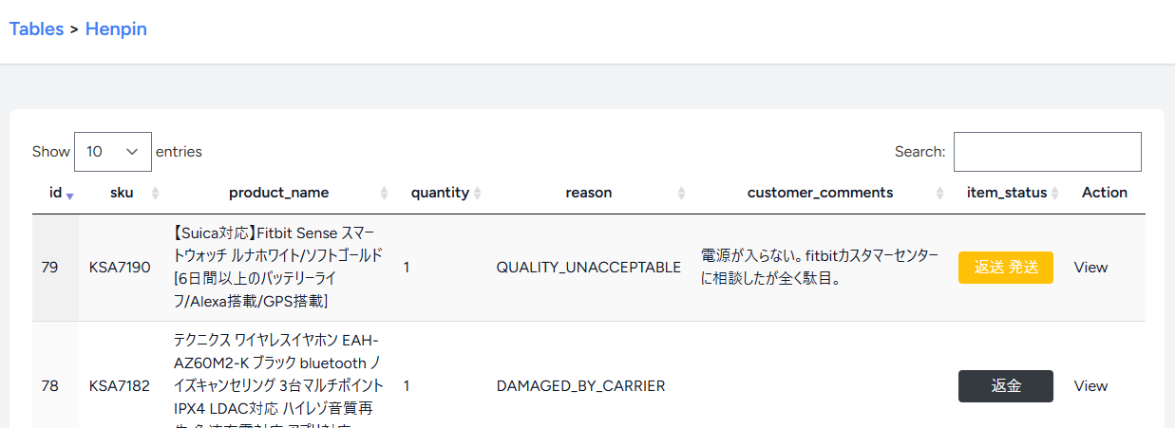Viewport: 1175px width, 428px height.
Task: Select the KSA7190 sku cell
Action: pos(120,268)
